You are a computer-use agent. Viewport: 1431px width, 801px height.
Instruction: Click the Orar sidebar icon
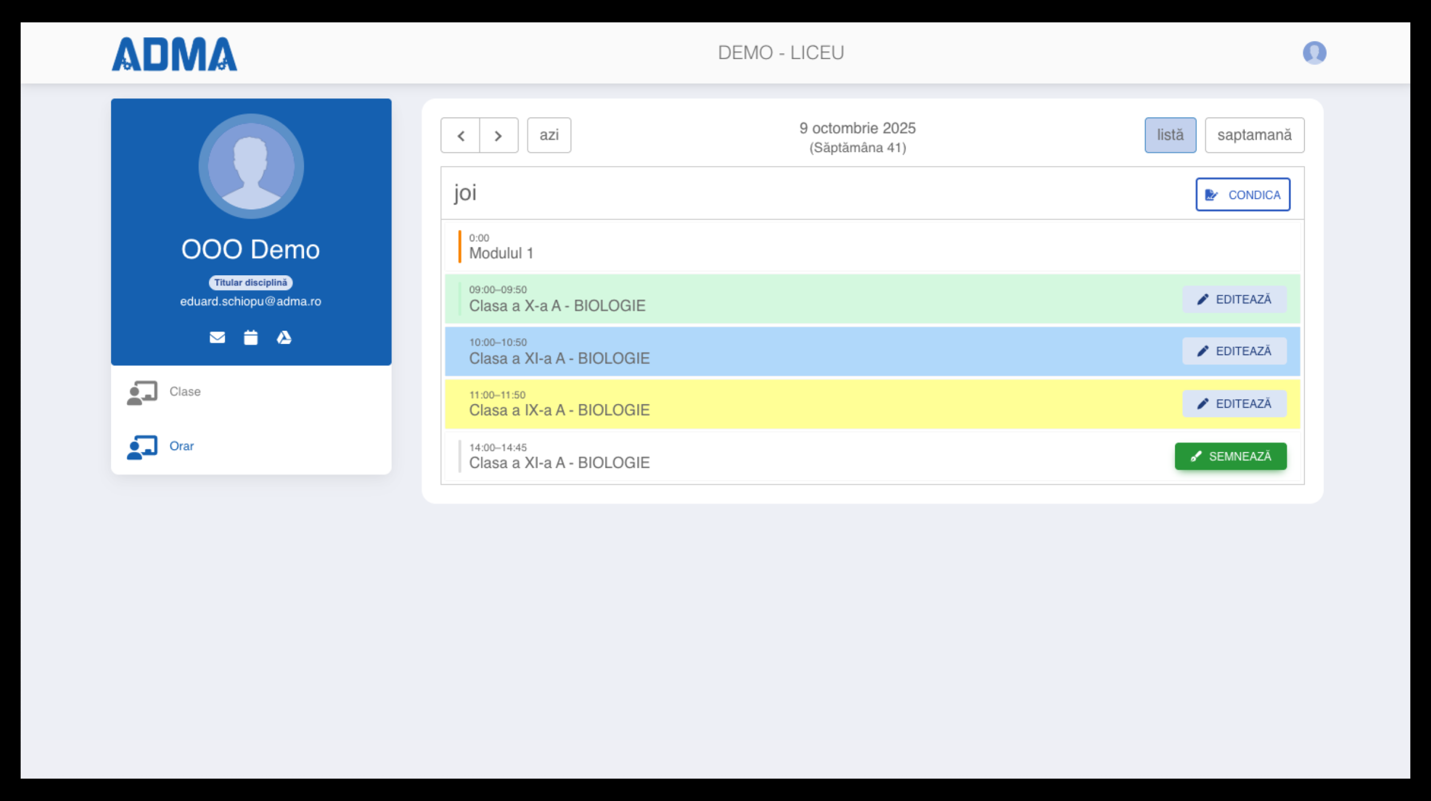click(142, 447)
